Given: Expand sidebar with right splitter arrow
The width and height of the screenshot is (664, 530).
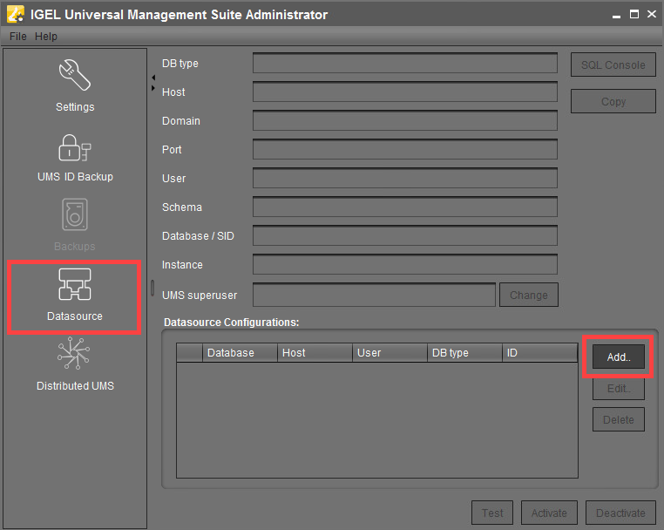Looking at the screenshot, I should [153, 88].
